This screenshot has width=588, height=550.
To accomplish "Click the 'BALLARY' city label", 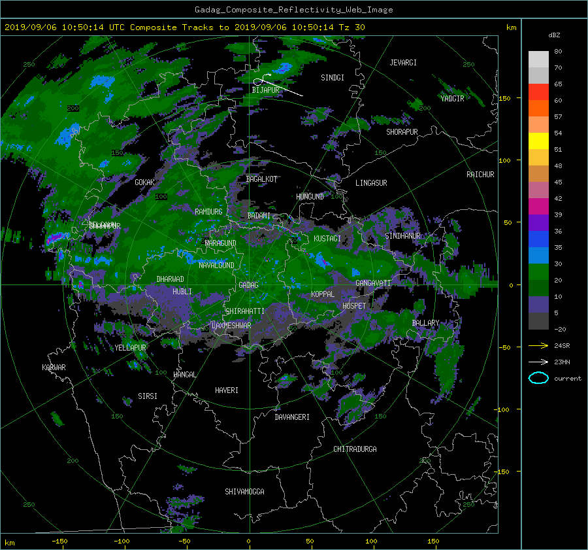I will (x=425, y=323).
